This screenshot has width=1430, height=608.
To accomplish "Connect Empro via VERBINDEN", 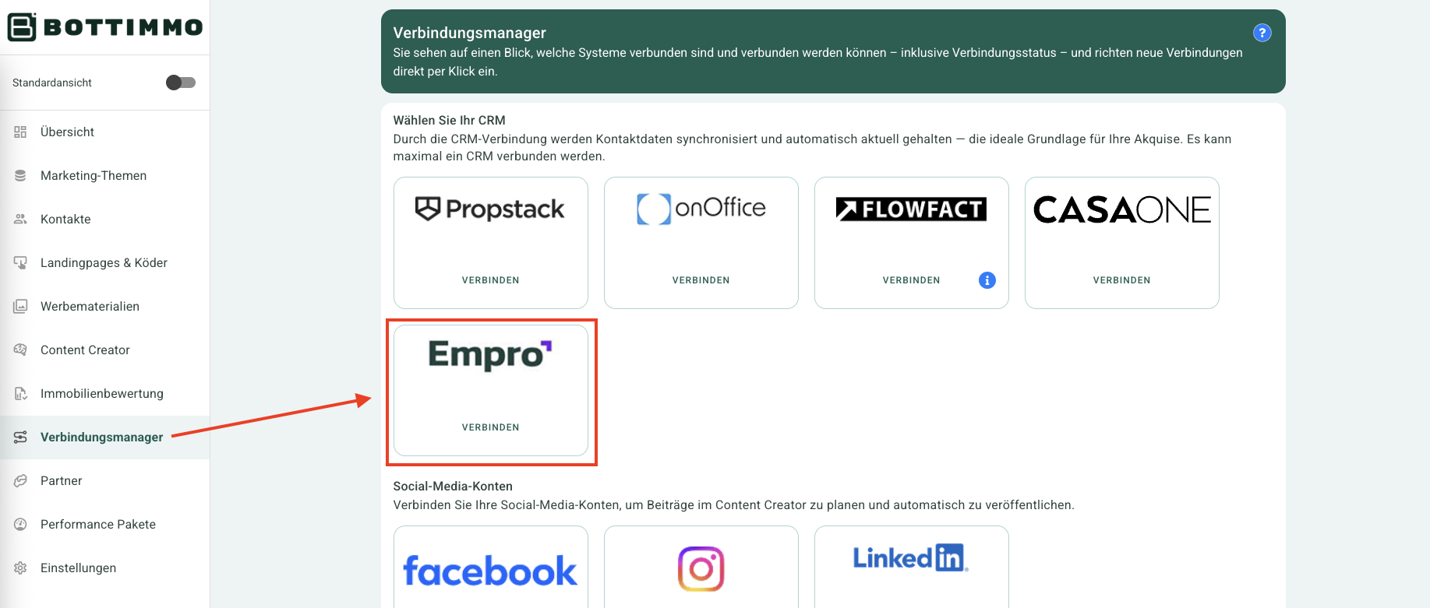I will tap(490, 427).
